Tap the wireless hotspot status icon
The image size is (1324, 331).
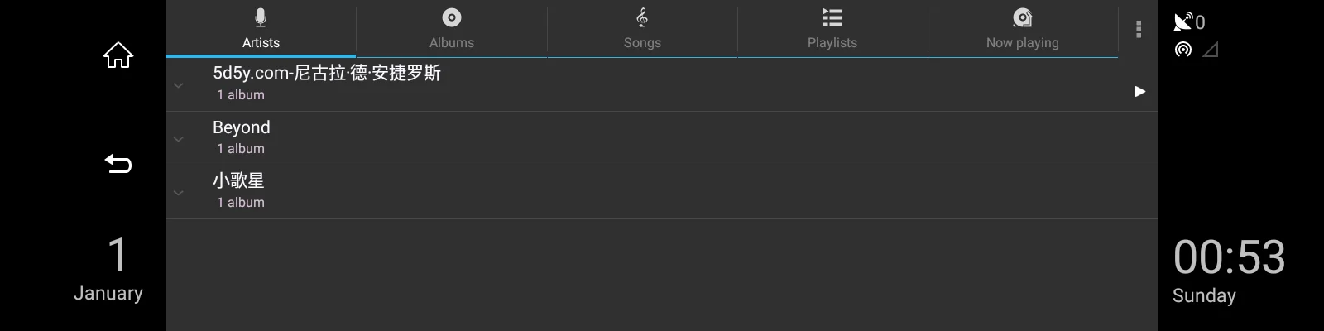coord(1183,50)
